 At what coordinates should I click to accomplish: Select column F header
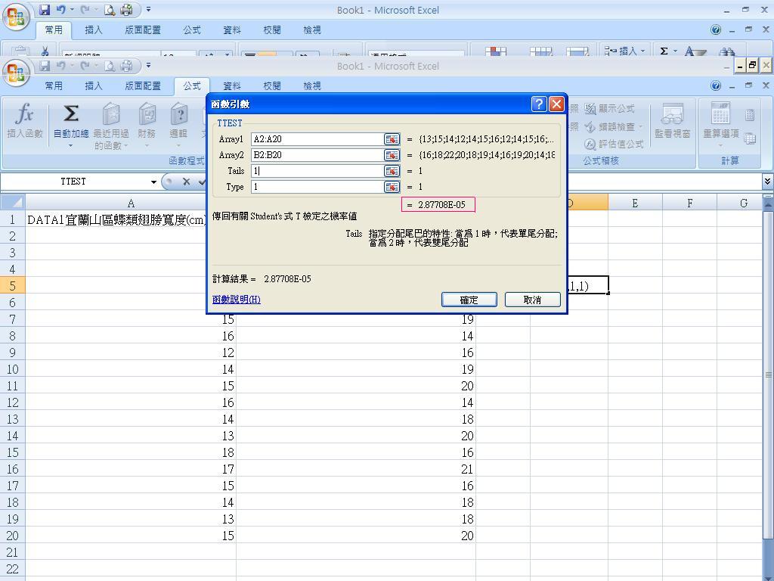tap(689, 203)
